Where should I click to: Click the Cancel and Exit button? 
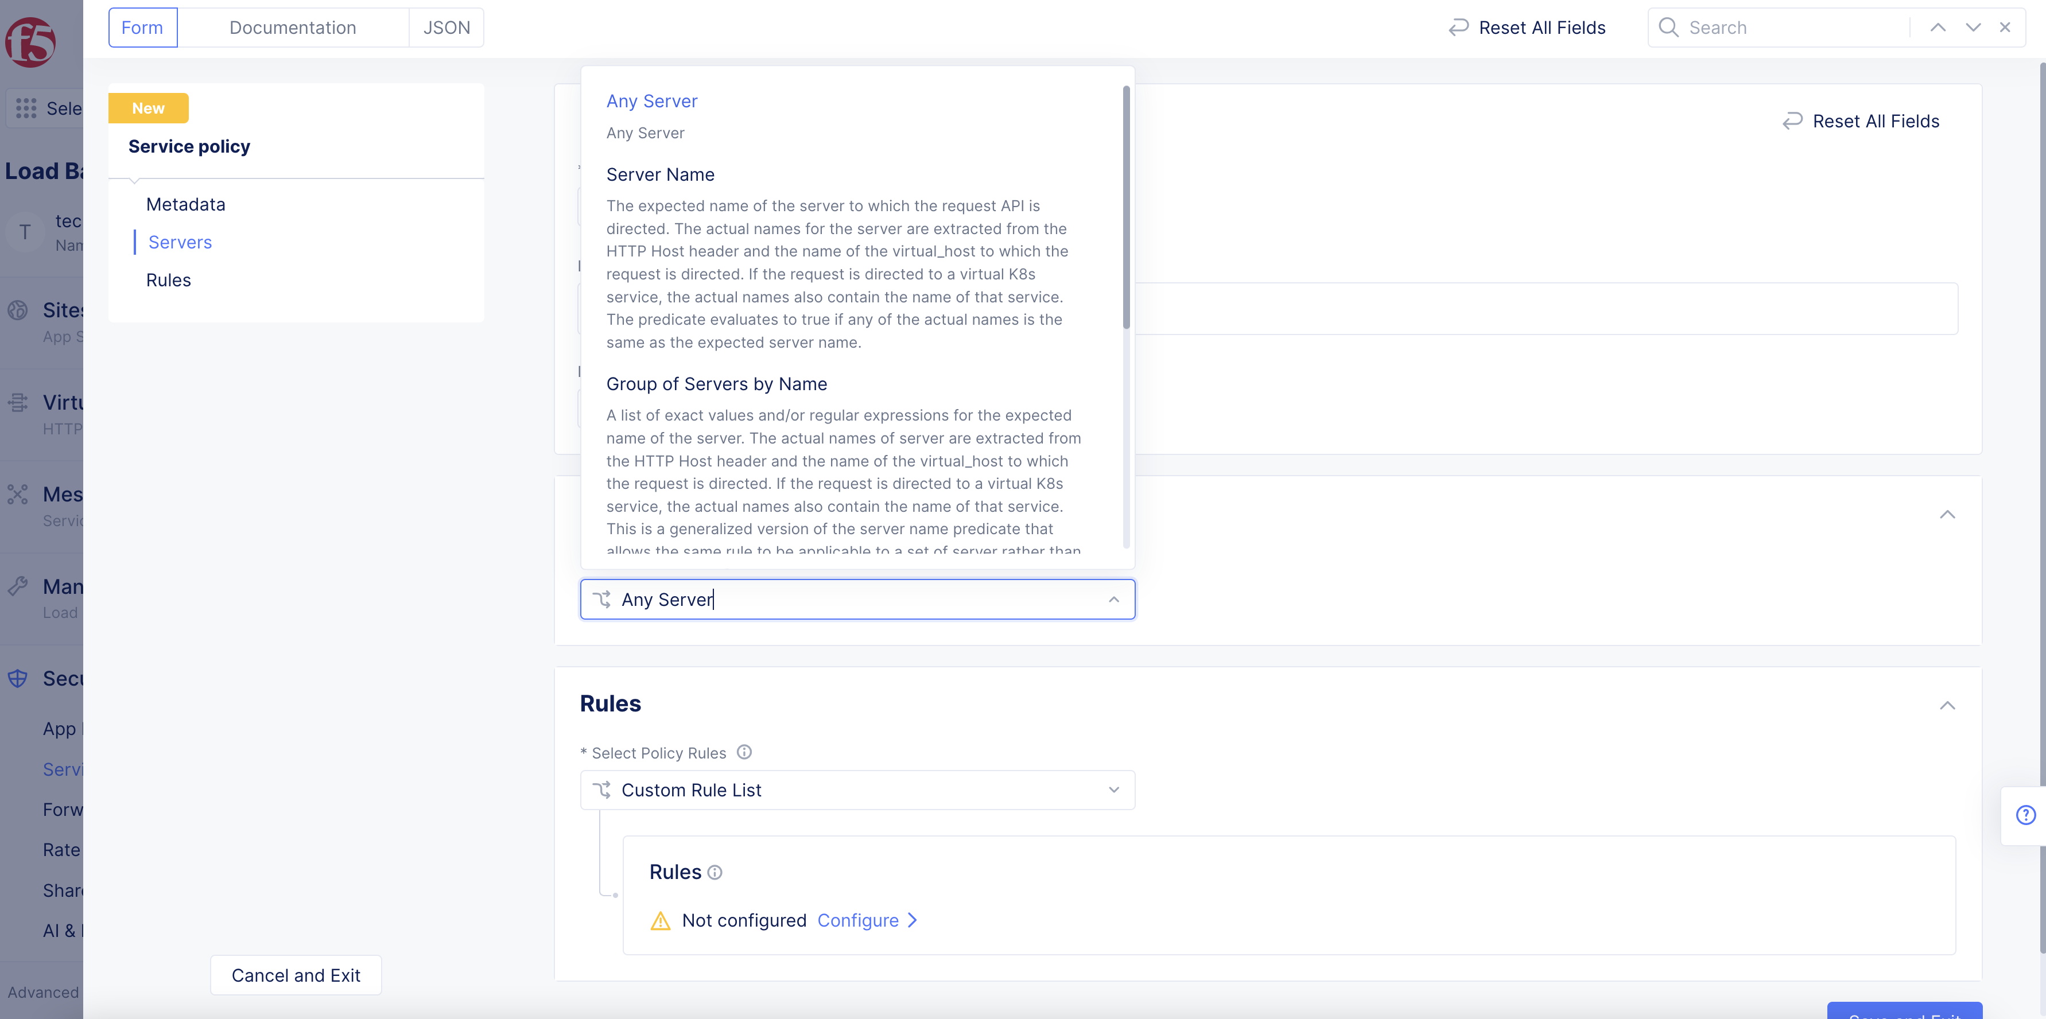[296, 975]
